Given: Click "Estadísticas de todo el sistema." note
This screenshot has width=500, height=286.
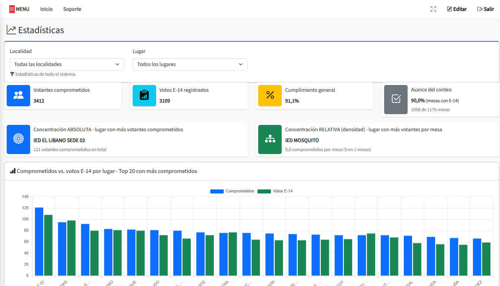Looking at the screenshot, I should (x=46, y=74).
